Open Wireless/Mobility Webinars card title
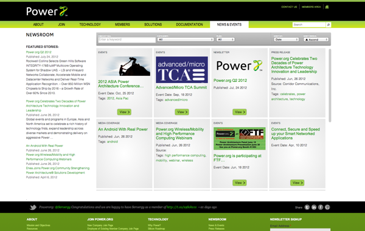Screen dimensions: 365x231 179,133
